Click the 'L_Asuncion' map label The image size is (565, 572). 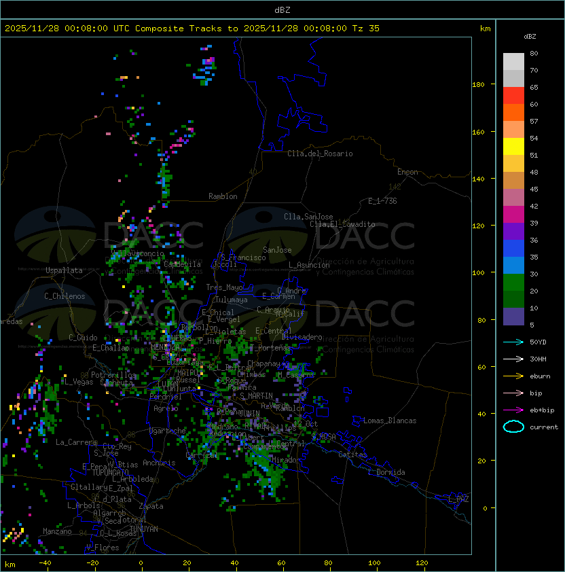[x=309, y=265]
